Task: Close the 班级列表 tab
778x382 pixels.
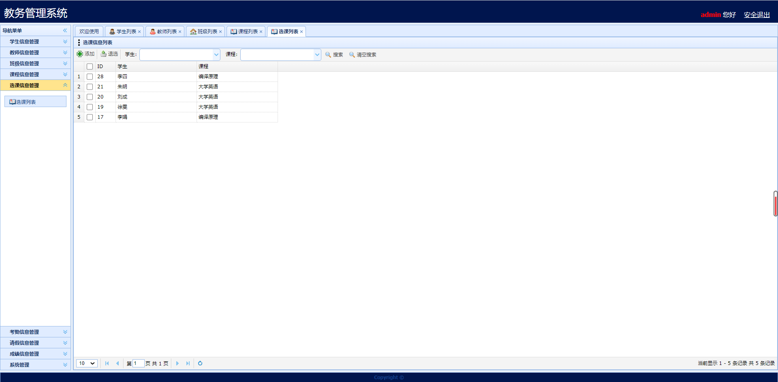Action: click(x=220, y=32)
